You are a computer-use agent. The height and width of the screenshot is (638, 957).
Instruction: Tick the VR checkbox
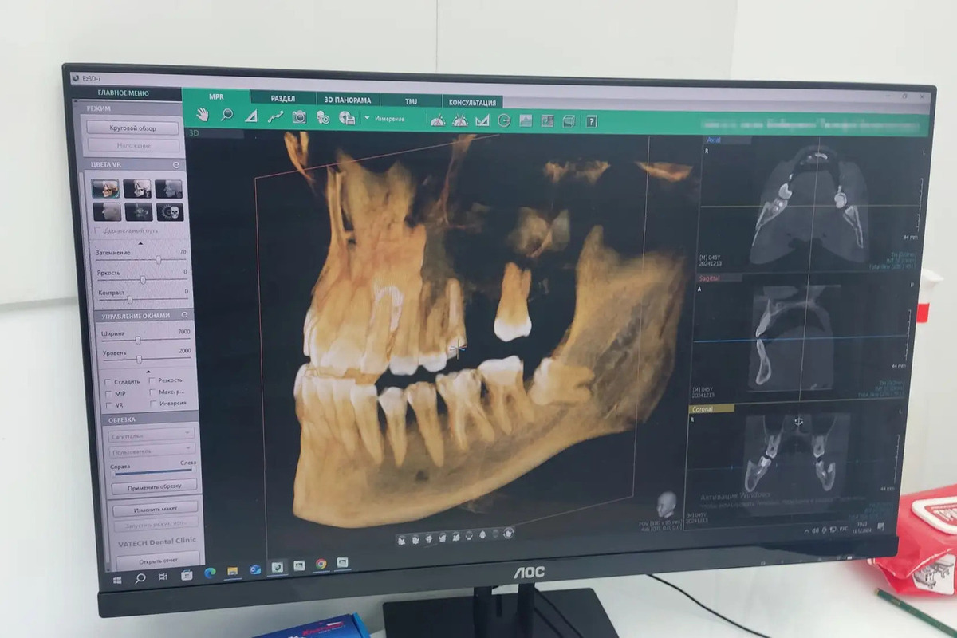(x=108, y=405)
